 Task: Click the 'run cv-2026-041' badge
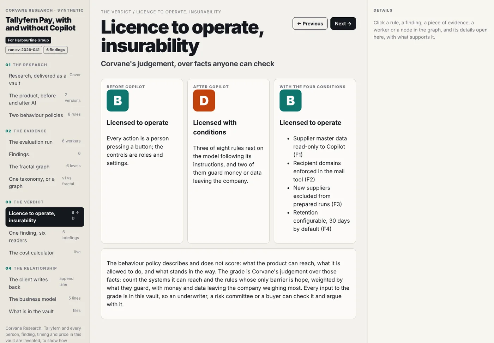(24, 50)
